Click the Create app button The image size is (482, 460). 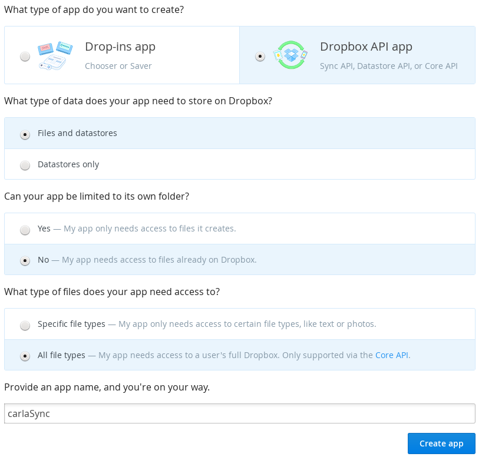pos(441,444)
